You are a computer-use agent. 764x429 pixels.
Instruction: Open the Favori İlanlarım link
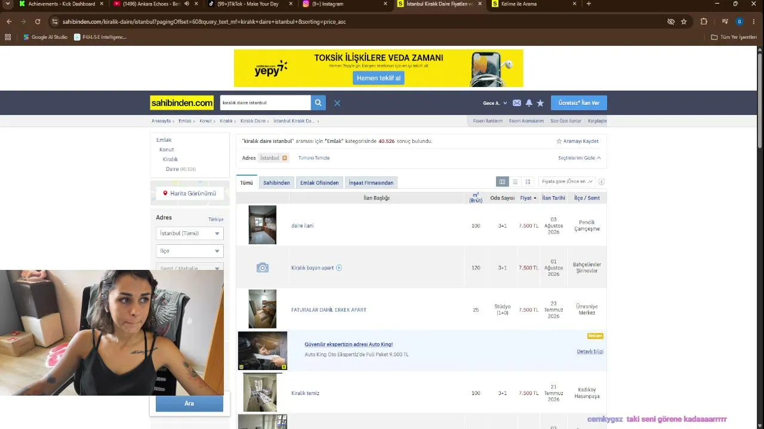click(488, 121)
